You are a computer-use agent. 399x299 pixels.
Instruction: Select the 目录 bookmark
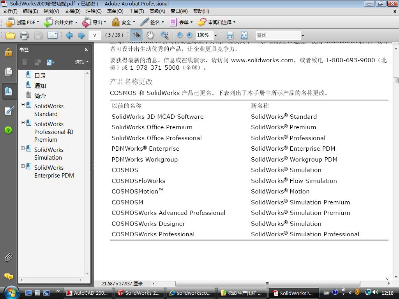(40, 76)
